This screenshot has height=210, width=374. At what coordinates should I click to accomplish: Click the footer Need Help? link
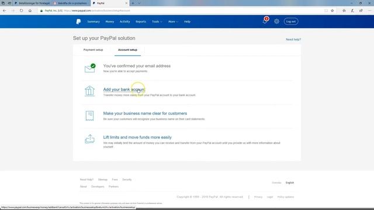coord(86,180)
